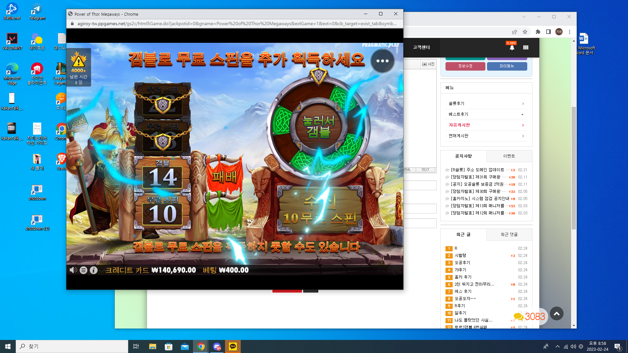Bookmark page with the star icon

[x=525, y=32]
